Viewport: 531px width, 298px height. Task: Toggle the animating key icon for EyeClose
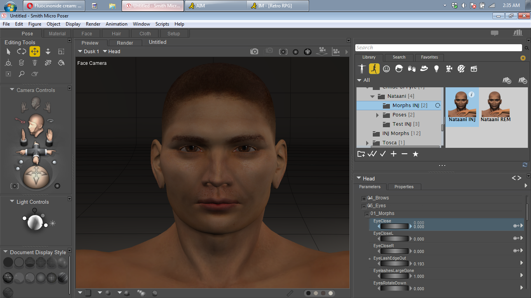516,226
